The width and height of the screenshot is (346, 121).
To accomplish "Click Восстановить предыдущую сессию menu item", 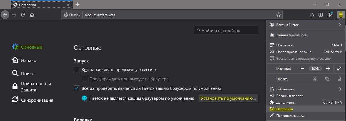I will point(306,58).
